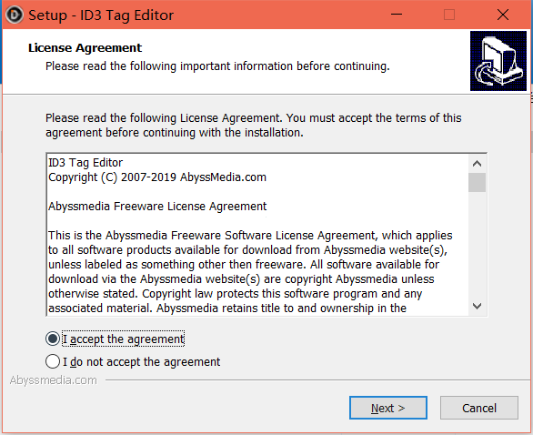Choose "I do not accept the agreement"
The image size is (533, 435).
(53, 361)
